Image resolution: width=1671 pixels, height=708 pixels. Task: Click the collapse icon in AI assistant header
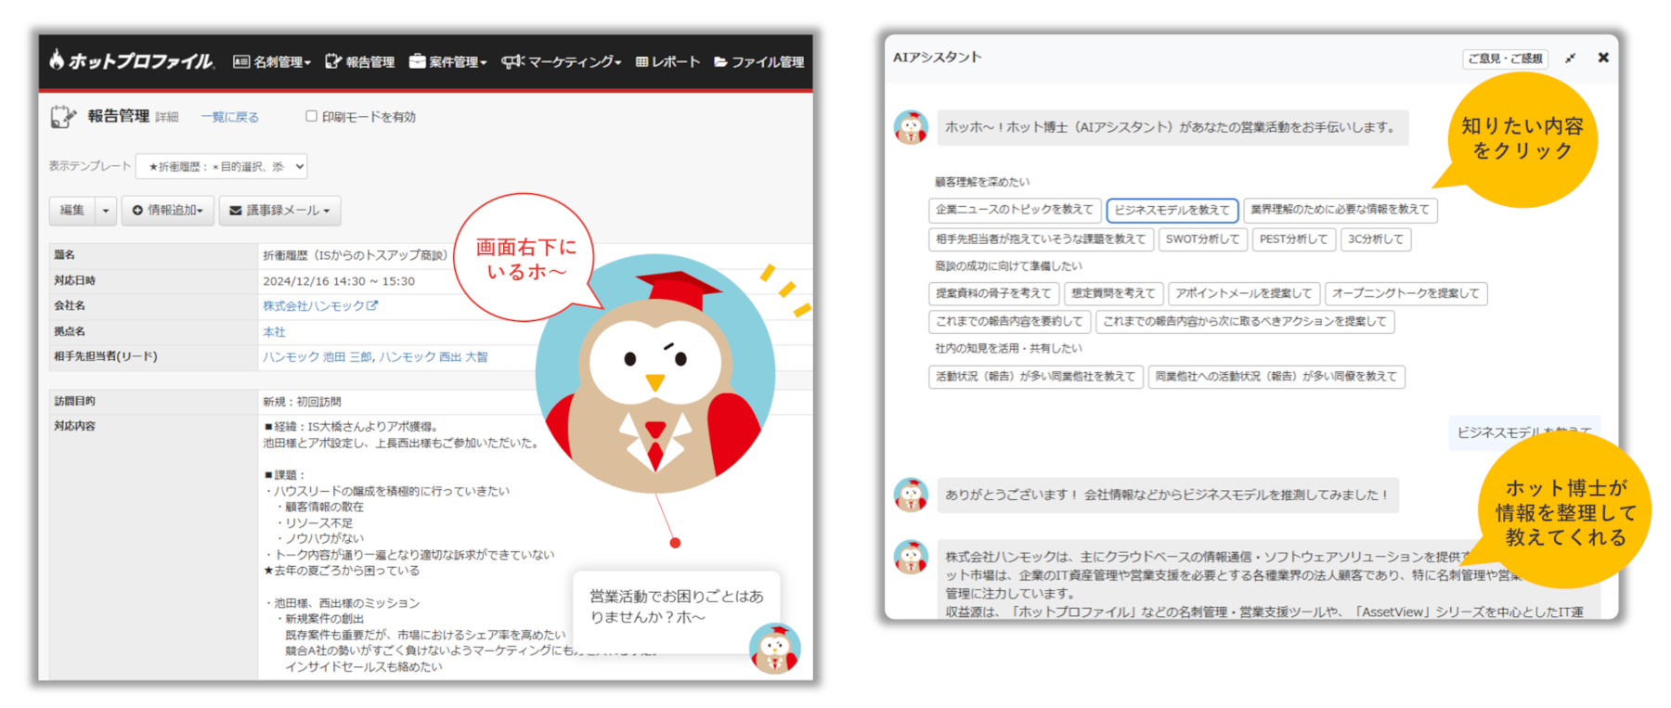1570,58
